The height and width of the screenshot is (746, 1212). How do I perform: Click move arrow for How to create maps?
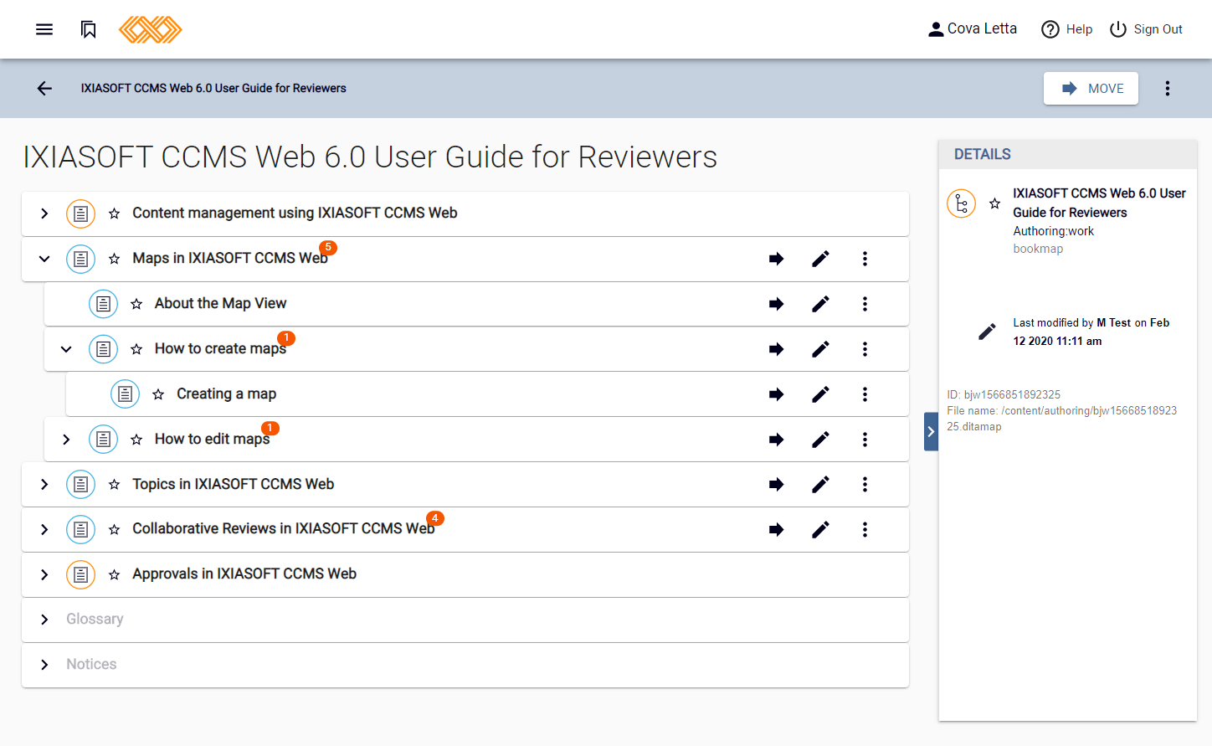[776, 349]
